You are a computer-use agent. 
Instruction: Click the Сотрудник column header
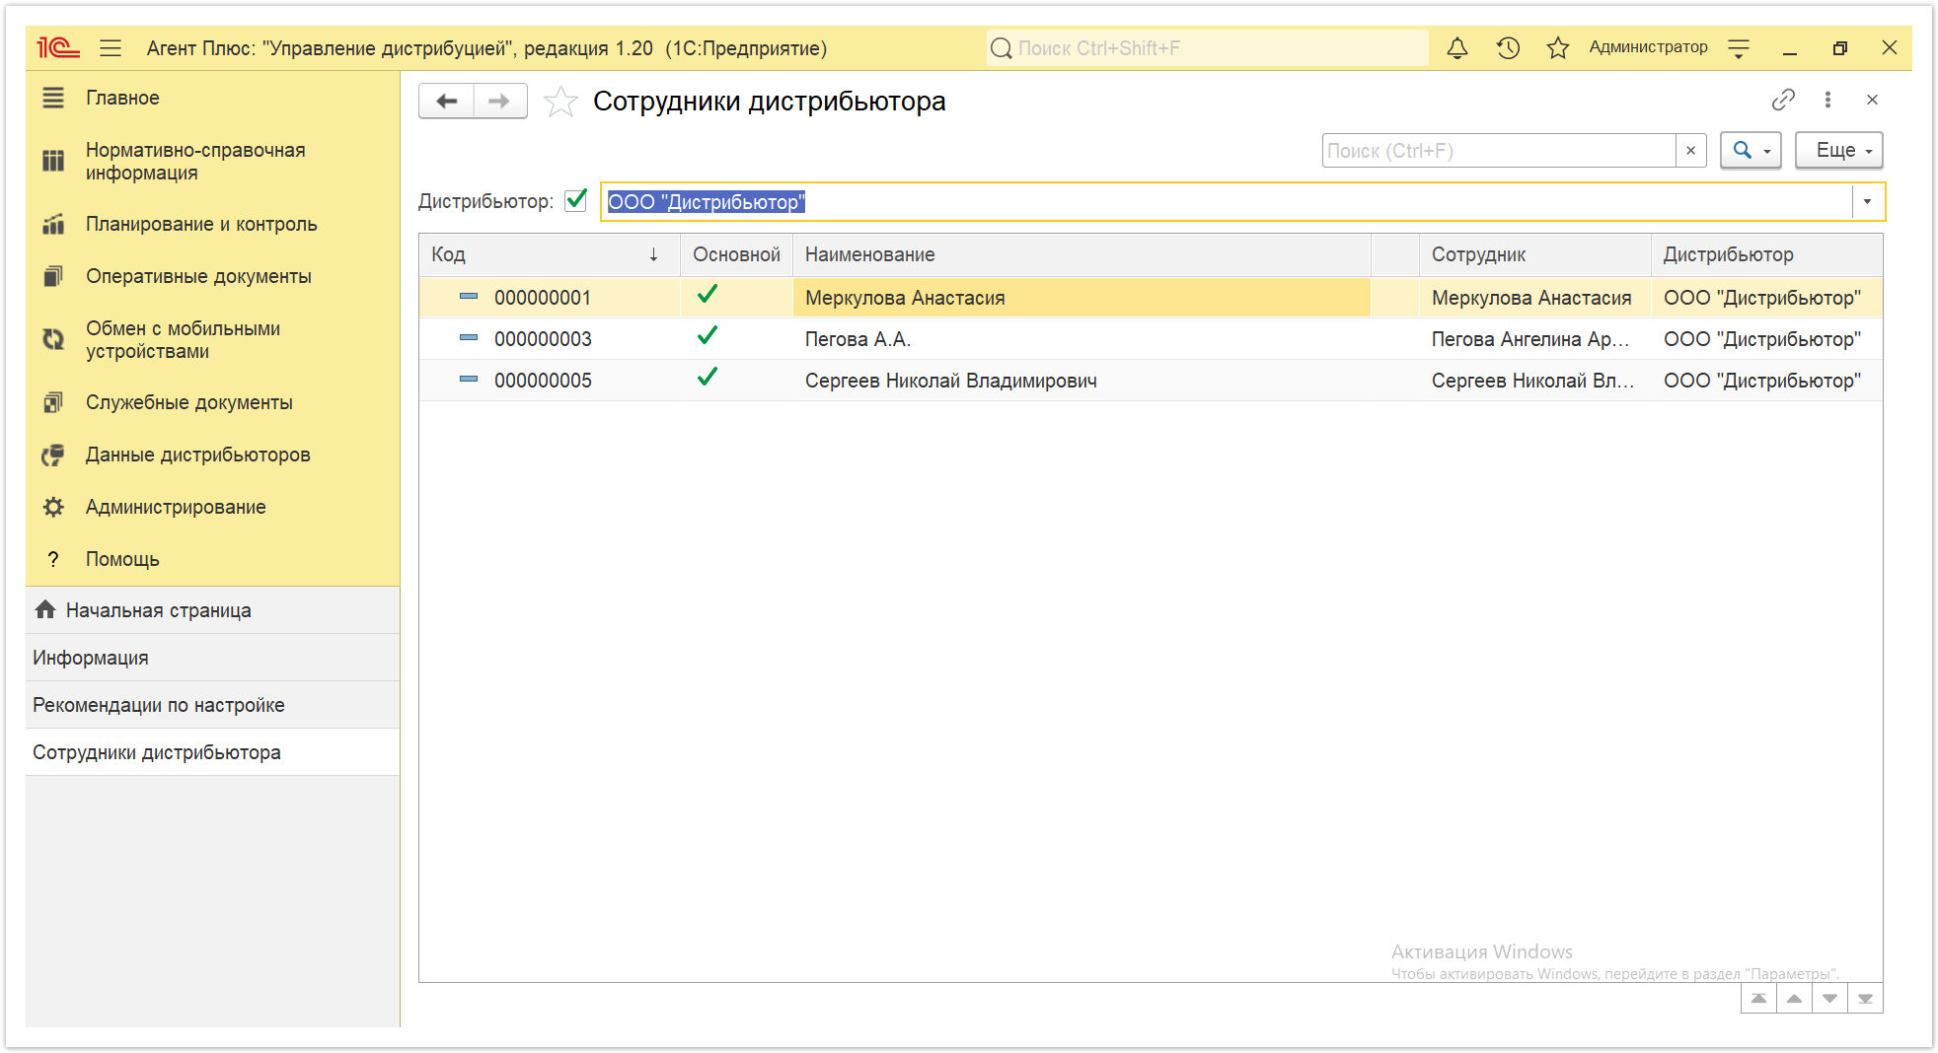click(x=1534, y=254)
